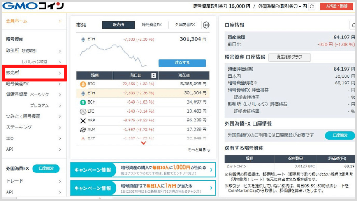This screenshot has width=357, height=201.
Task: Open campaign banner for 暗号資産FX 1万円 prize
Action: tap(143, 188)
